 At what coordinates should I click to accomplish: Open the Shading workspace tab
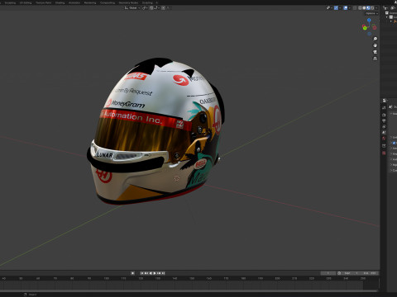(60, 2)
